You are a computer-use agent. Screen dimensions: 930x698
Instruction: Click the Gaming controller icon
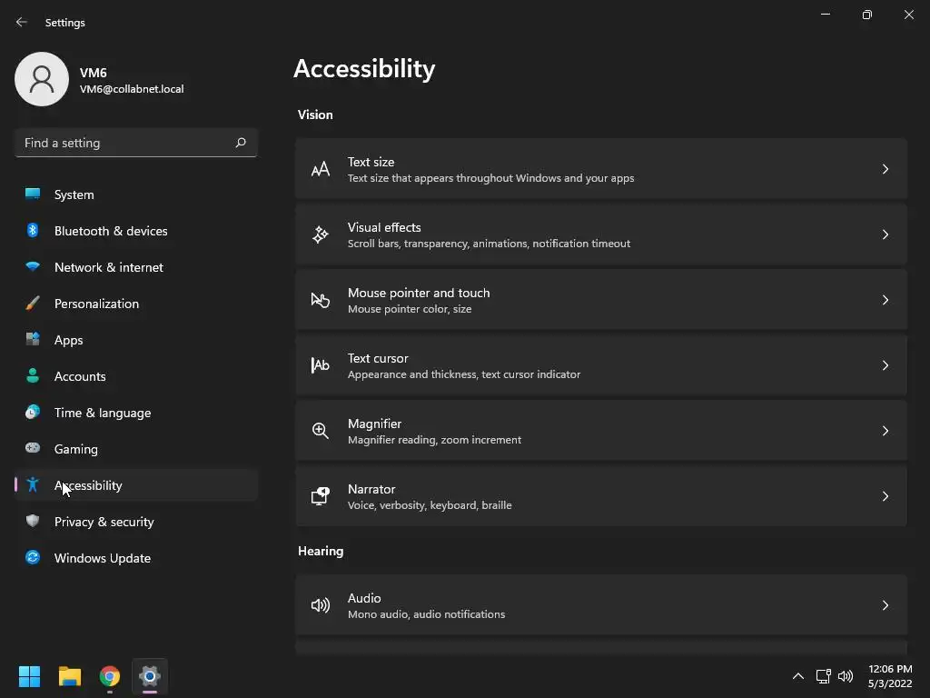[33, 449]
